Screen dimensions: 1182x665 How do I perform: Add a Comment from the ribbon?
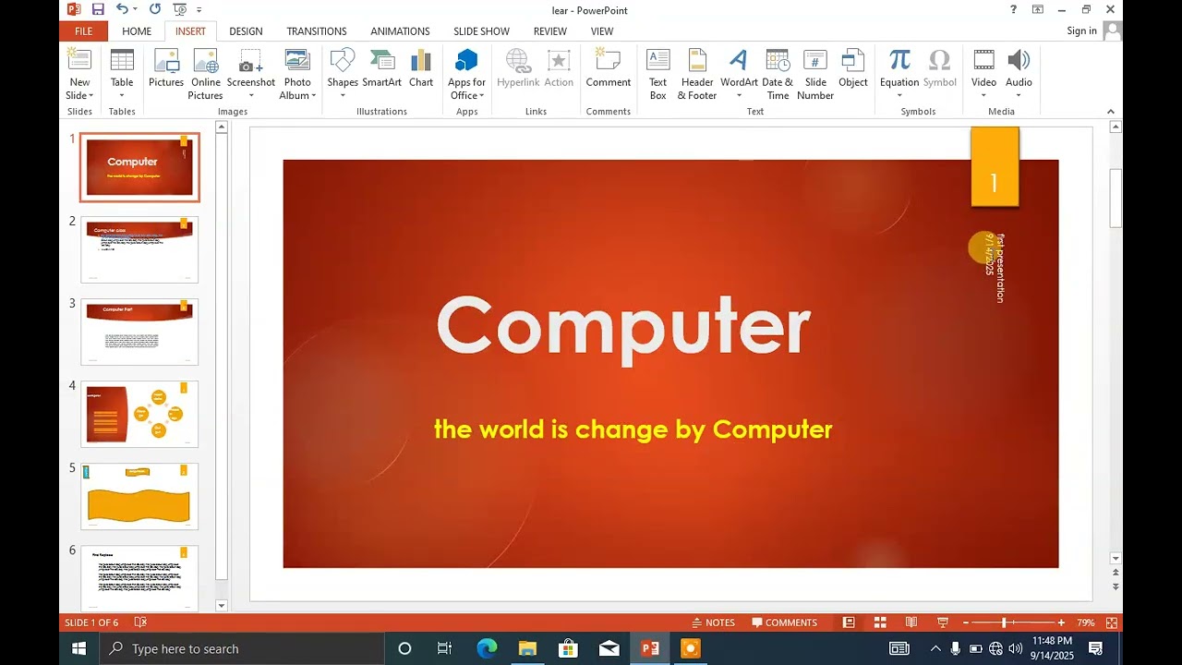609,69
